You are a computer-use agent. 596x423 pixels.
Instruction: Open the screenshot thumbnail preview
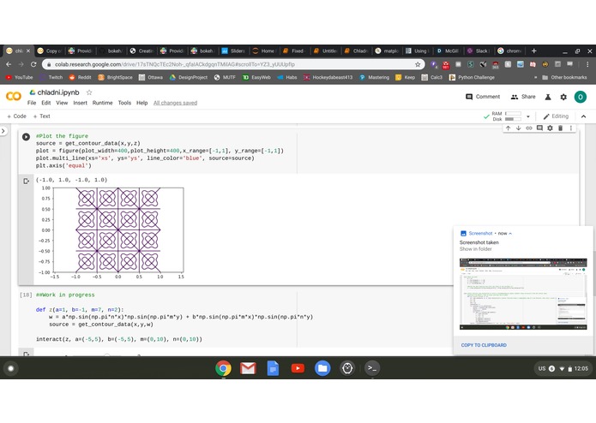click(x=523, y=294)
